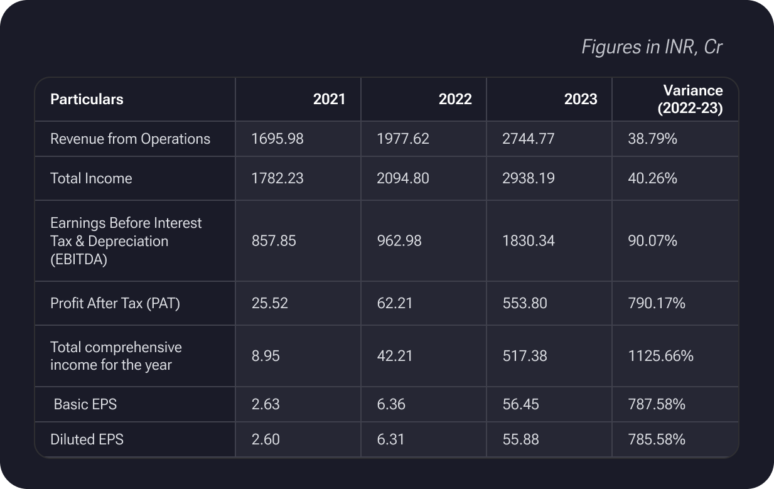
Task: Click the 1125.66% variance cell
Action: point(660,356)
